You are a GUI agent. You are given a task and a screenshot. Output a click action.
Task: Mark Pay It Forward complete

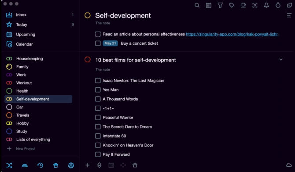click(98, 154)
